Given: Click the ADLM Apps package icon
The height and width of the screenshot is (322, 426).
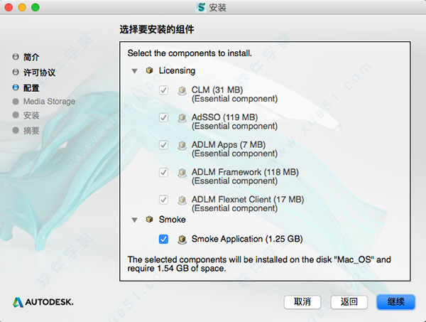Looking at the screenshot, I should click(x=182, y=146).
